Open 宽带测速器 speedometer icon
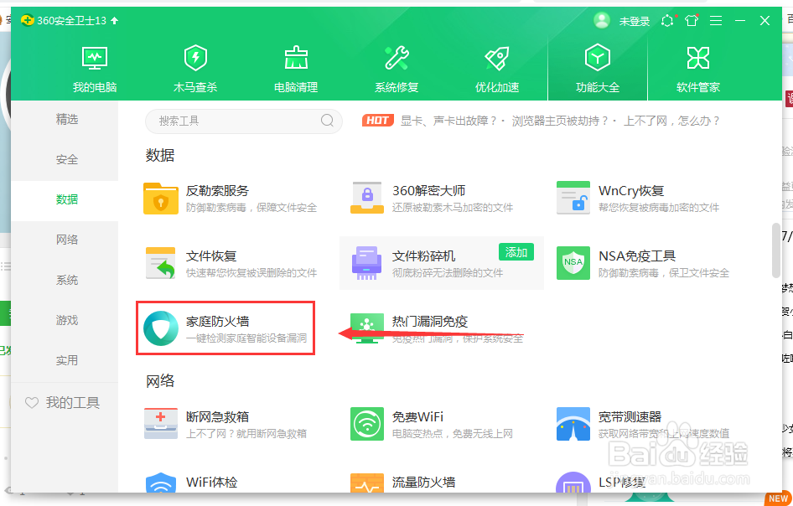The image size is (793, 506). tap(573, 424)
